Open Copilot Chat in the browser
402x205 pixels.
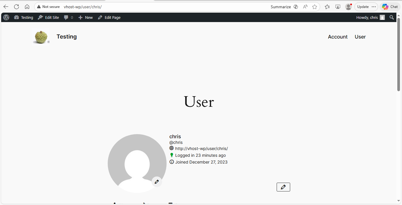pos(390,6)
